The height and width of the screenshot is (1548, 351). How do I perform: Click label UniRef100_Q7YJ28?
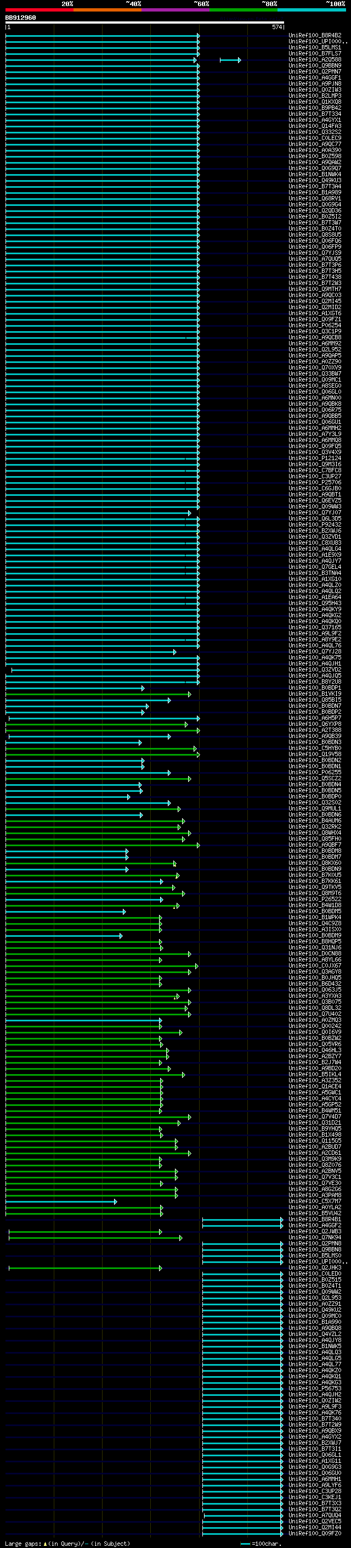(x=315, y=651)
